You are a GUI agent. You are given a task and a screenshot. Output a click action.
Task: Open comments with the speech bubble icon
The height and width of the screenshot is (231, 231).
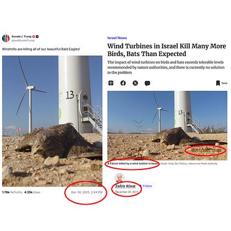[x=147, y=84]
